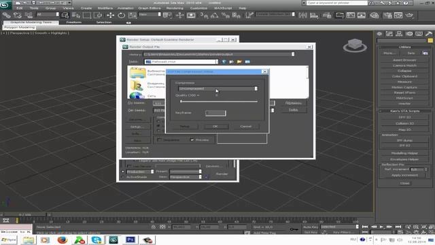Collapse Kam's GTA Scripts rollout
435x245 pixels.
point(404,111)
